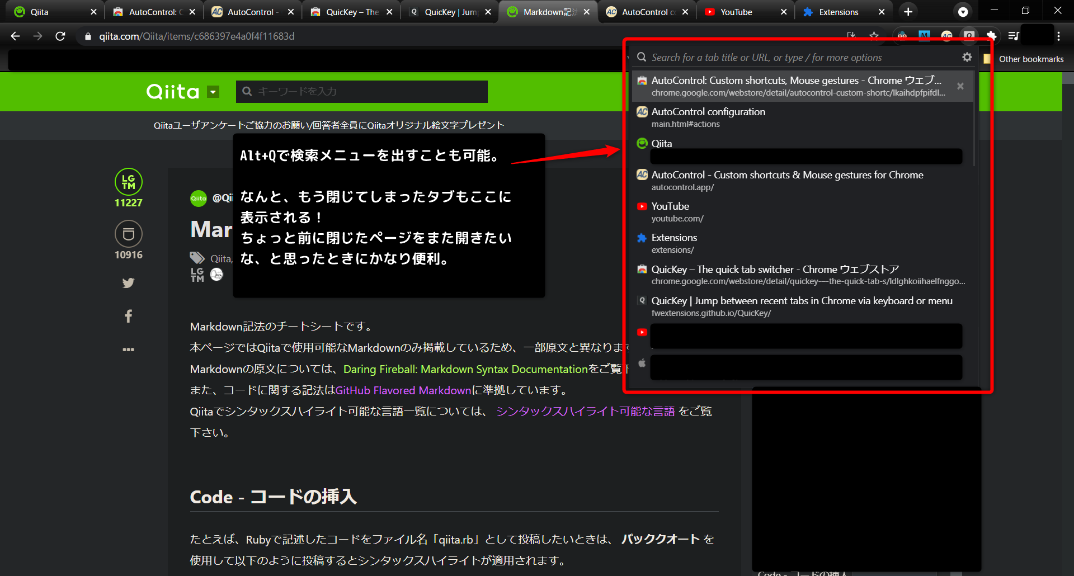
Task: Click the address bar URL
Action: (197, 36)
